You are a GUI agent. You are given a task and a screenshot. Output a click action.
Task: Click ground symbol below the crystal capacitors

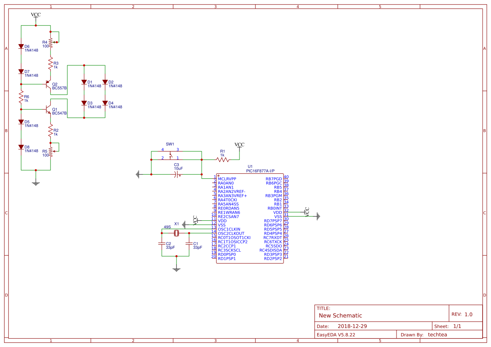point(176,269)
